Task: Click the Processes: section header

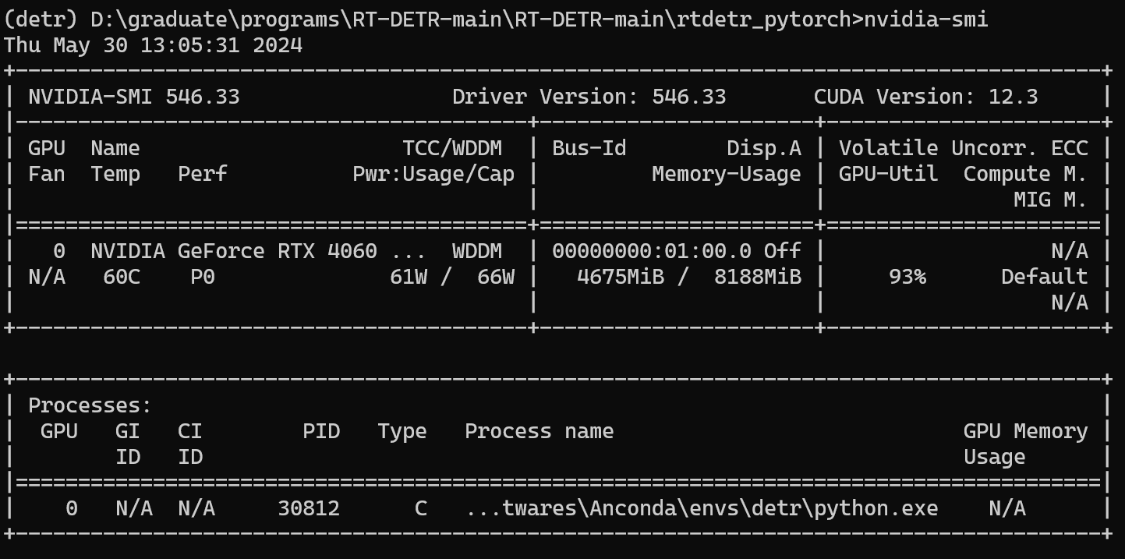Action: [90, 405]
